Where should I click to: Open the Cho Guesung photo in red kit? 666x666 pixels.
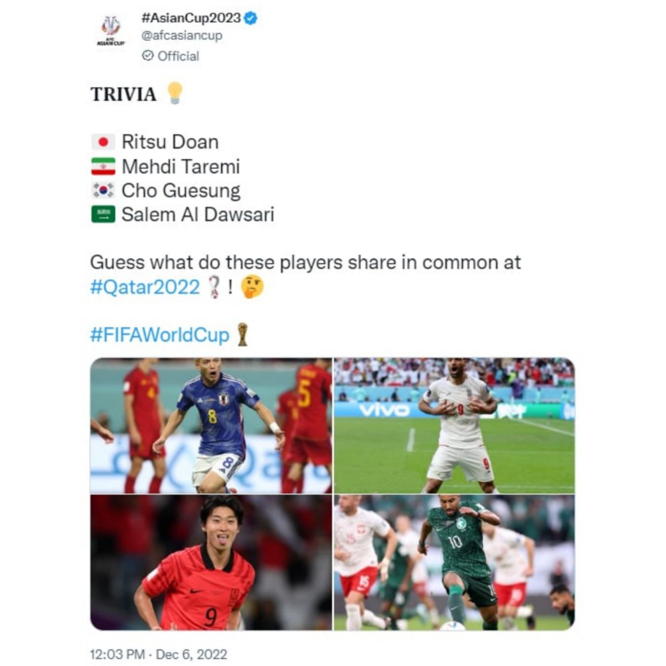tap(211, 562)
